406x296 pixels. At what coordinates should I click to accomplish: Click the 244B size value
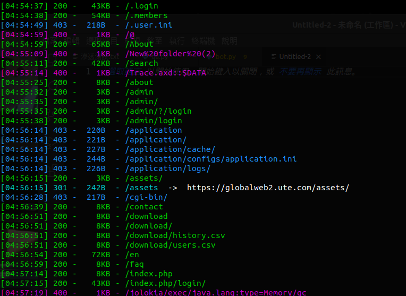pyautogui.click(x=96, y=159)
